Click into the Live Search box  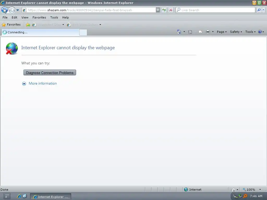pos(215,10)
